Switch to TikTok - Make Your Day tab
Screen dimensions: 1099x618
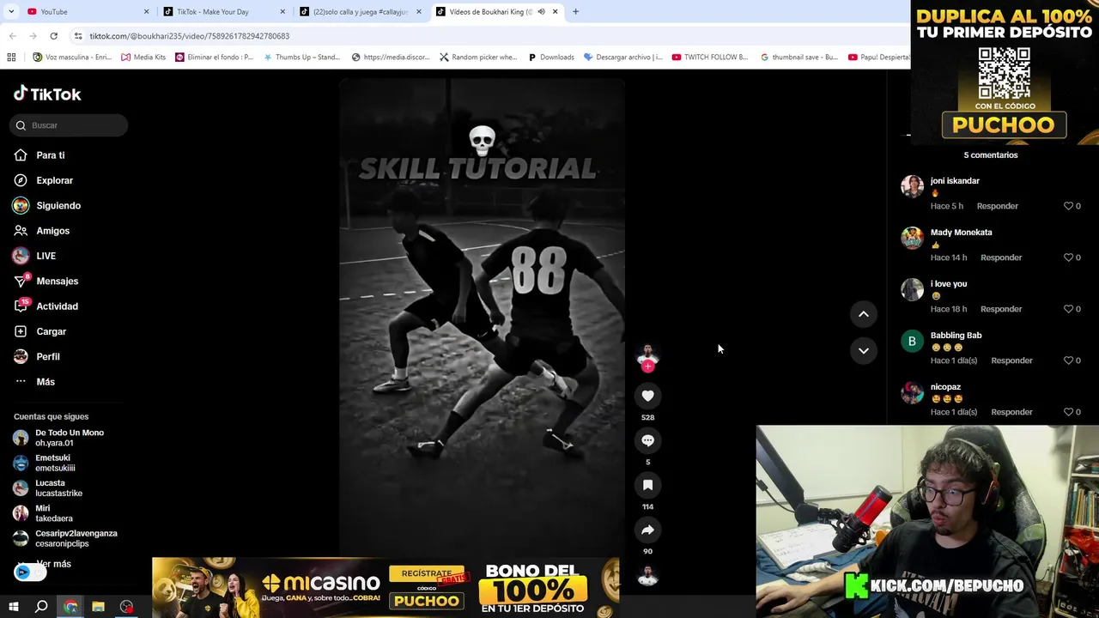(x=223, y=11)
